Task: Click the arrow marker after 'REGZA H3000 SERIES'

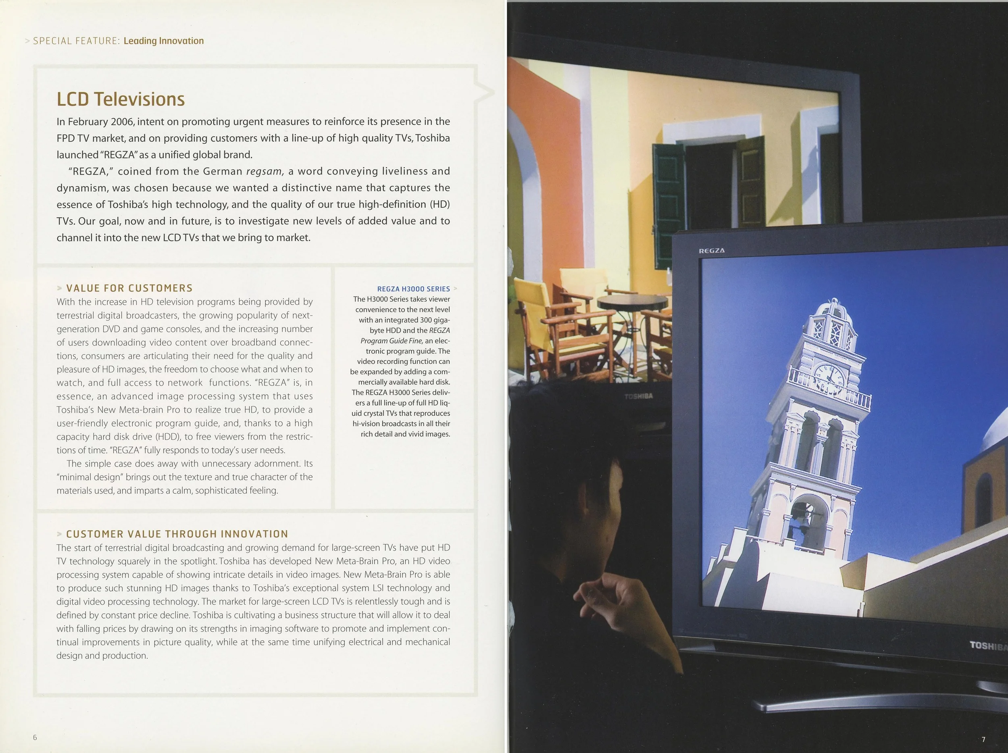Action: (x=456, y=288)
